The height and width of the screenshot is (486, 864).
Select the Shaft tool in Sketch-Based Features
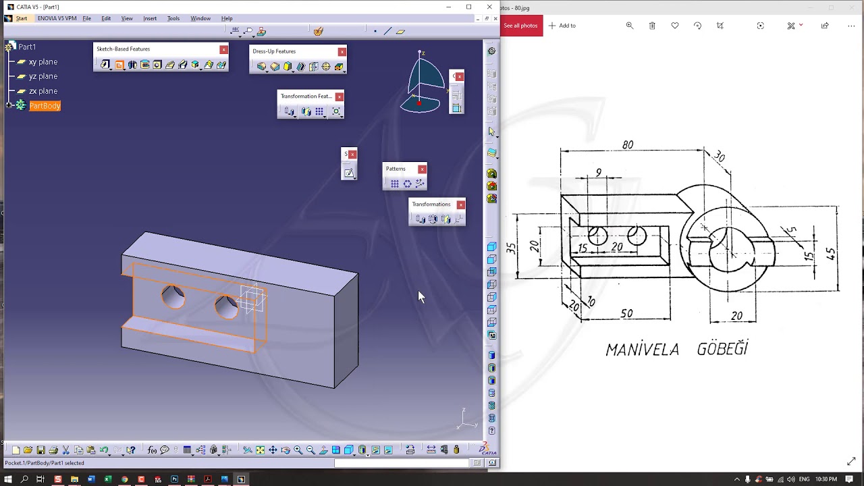(132, 65)
